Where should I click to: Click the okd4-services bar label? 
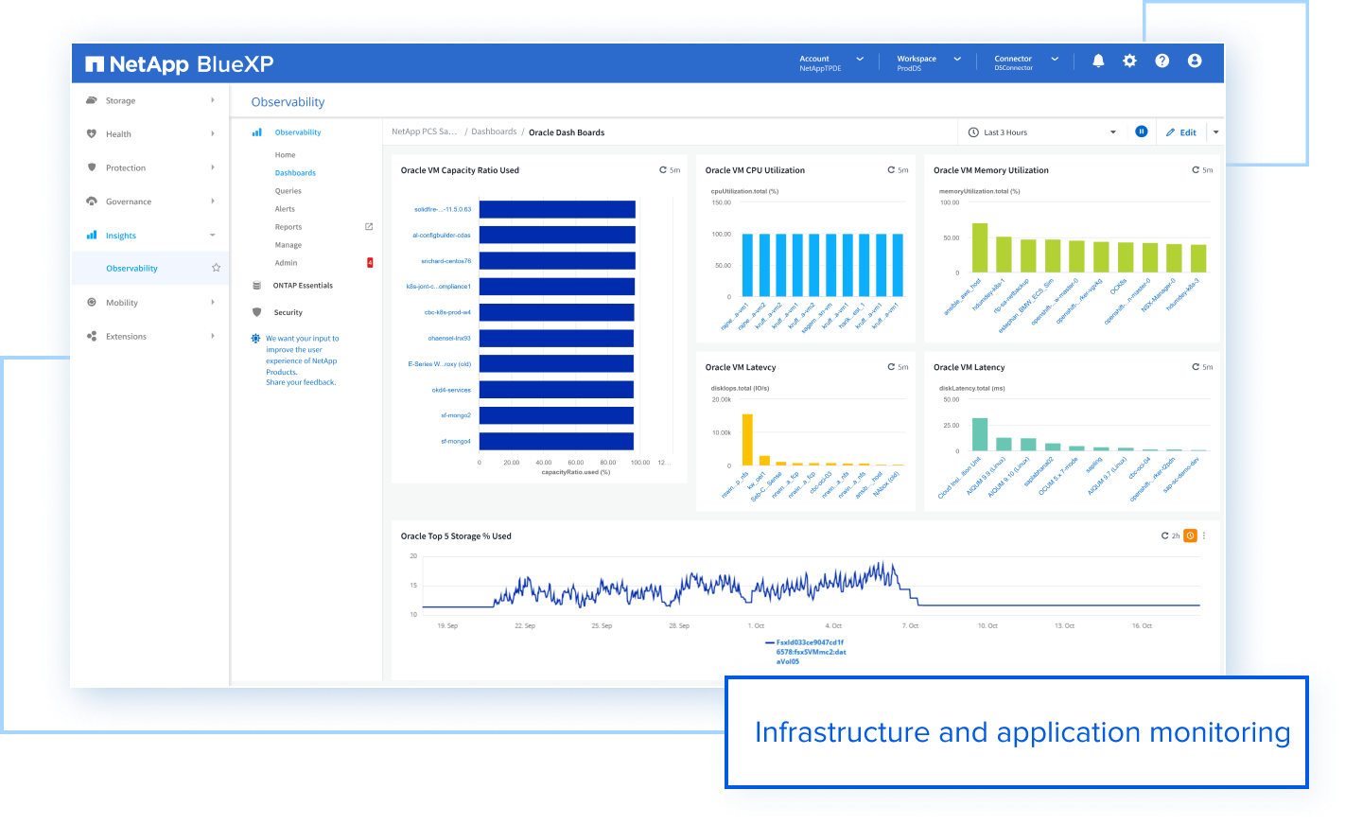tap(451, 390)
